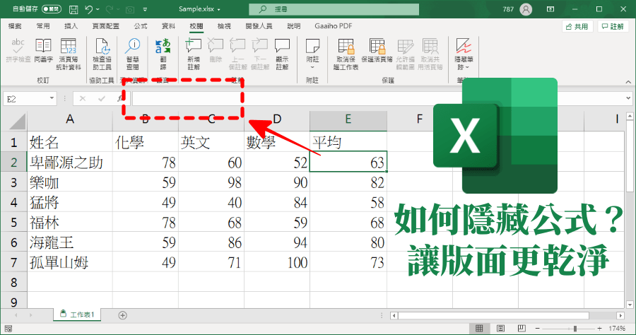The height and width of the screenshot is (335, 636).
Task: Click the redo arrow icon
Action: click(109, 9)
